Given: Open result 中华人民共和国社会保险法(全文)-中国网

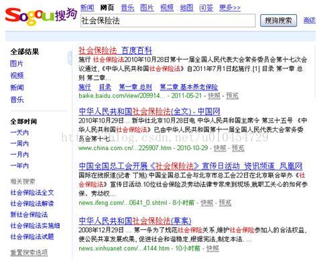Looking at the screenshot, I should coord(149,111).
